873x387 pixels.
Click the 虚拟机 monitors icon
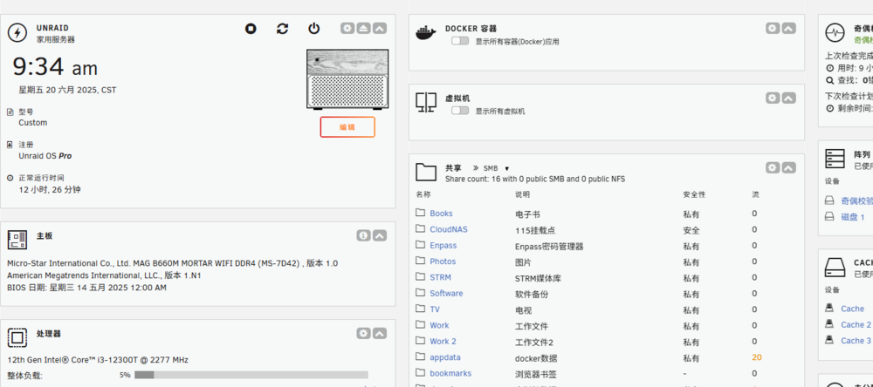click(x=426, y=102)
